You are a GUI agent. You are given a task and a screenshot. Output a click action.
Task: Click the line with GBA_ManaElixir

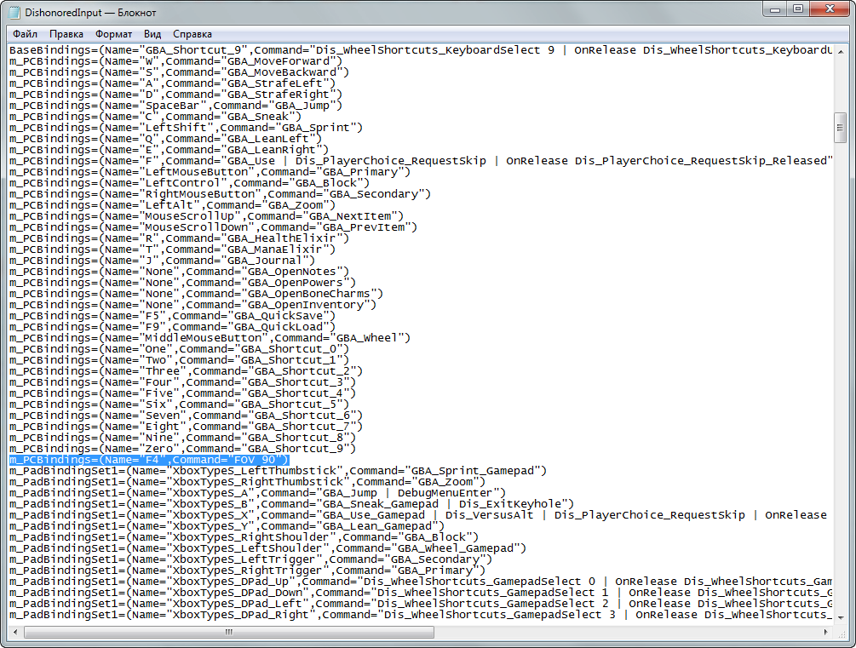(173, 249)
